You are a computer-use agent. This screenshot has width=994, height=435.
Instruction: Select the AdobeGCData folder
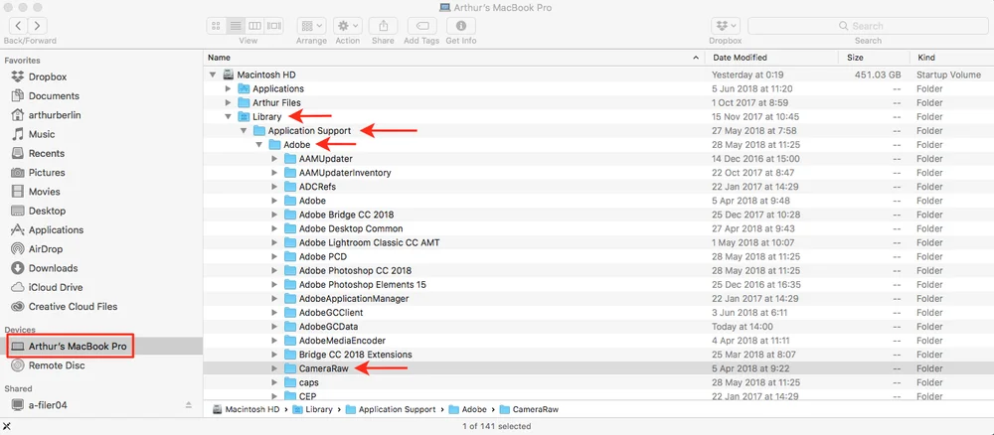pos(597,327)
